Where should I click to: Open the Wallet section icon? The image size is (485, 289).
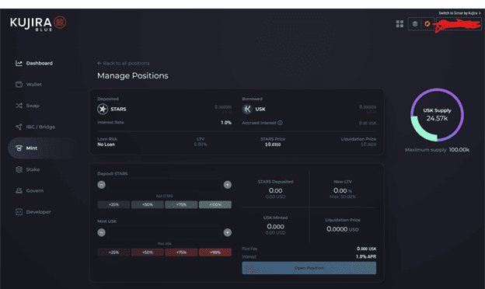[19, 85]
